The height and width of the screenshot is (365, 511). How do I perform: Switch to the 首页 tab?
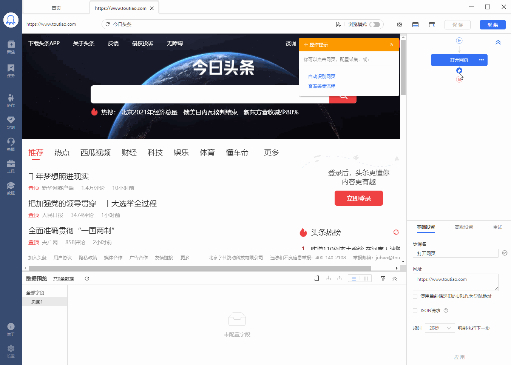click(x=56, y=8)
